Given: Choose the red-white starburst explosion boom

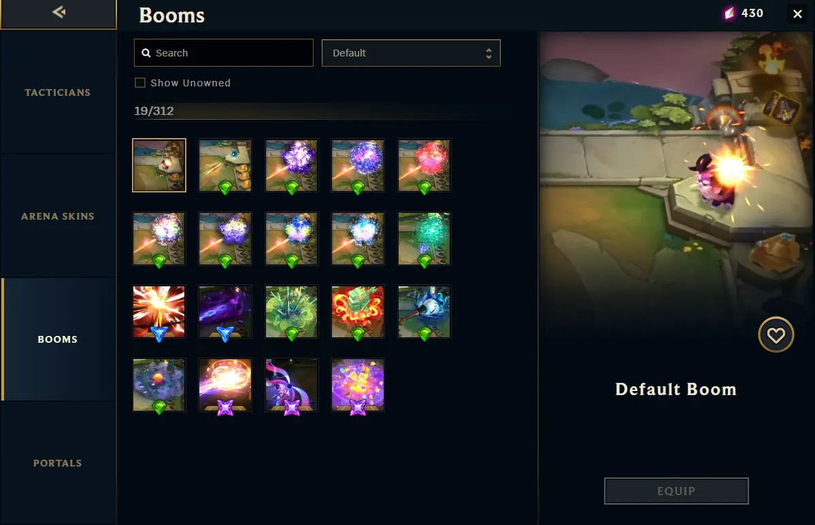Looking at the screenshot, I should pyautogui.click(x=159, y=312).
